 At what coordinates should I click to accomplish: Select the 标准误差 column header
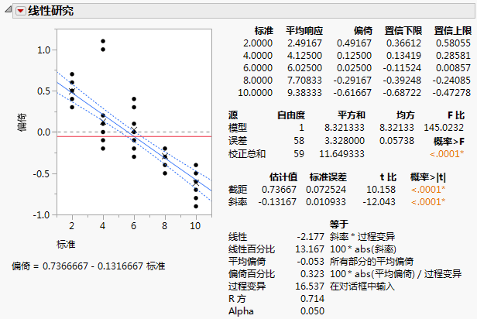(x=328, y=177)
